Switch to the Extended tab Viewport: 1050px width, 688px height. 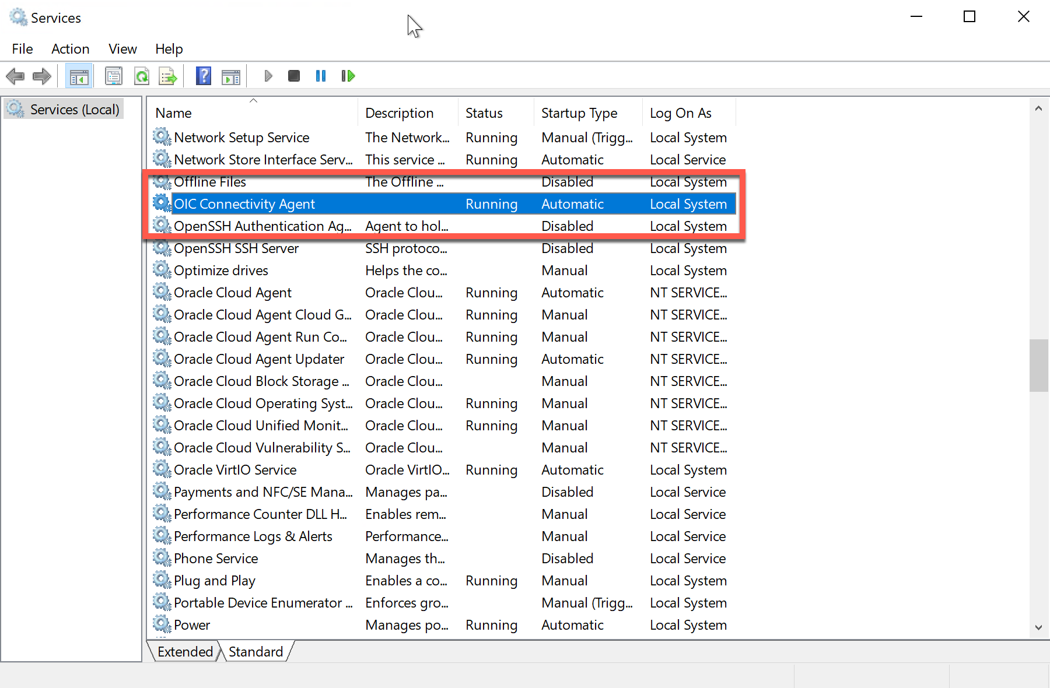point(185,652)
